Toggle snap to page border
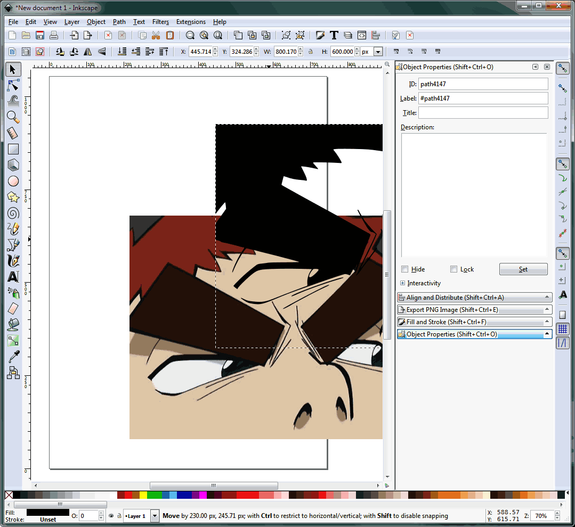 563,315
